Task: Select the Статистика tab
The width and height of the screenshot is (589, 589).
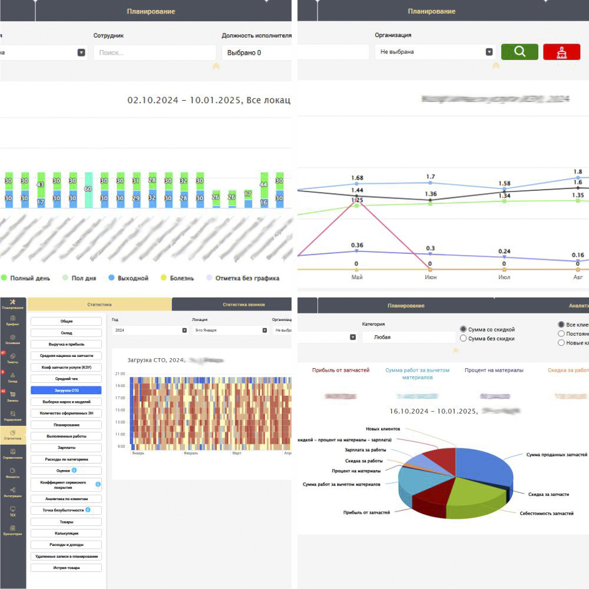Action: pyautogui.click(x=100, y=305)
